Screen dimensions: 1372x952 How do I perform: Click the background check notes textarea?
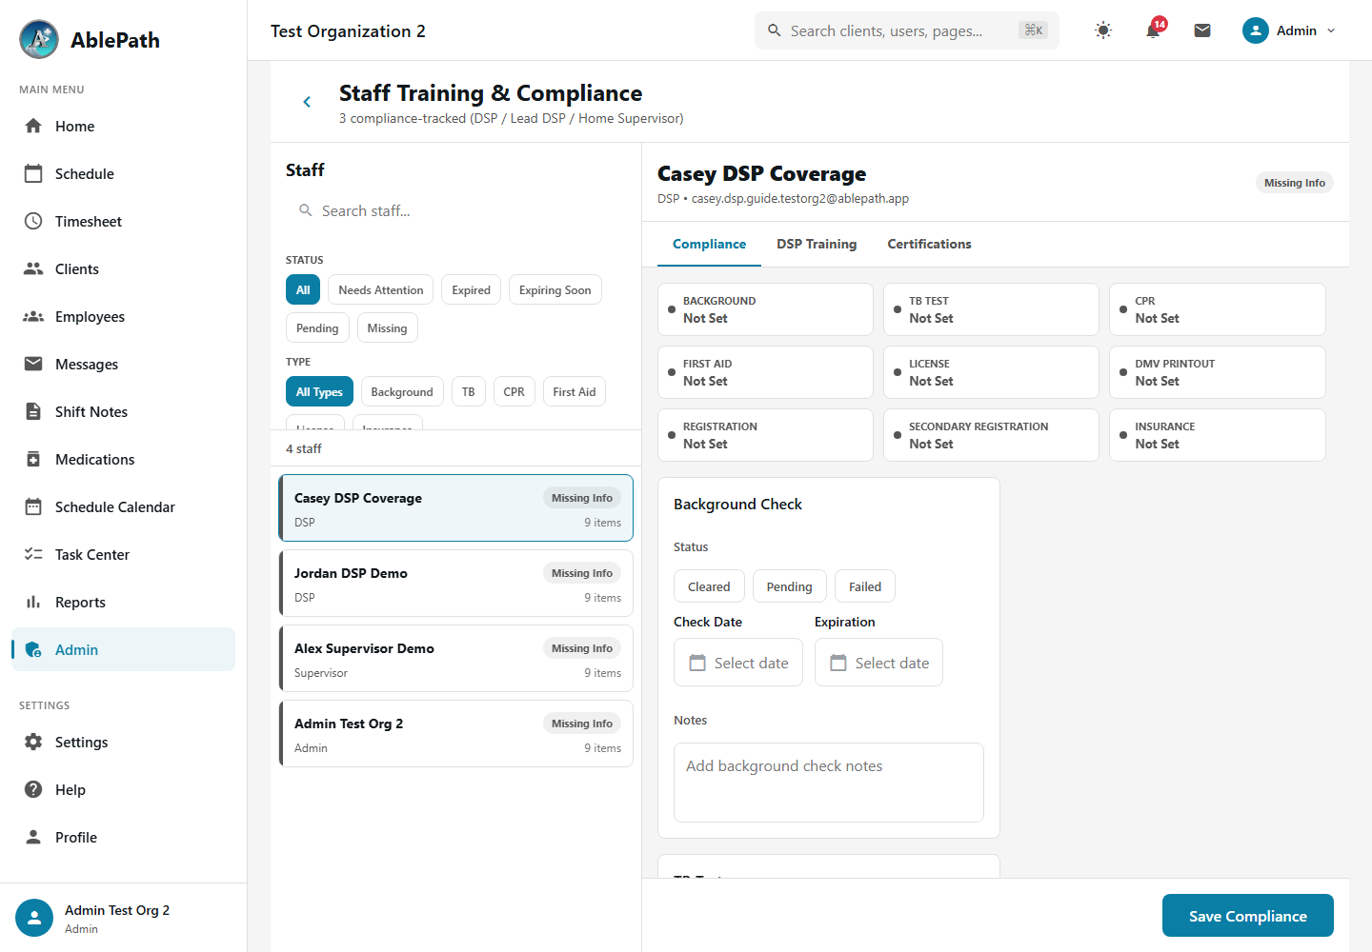829,783
